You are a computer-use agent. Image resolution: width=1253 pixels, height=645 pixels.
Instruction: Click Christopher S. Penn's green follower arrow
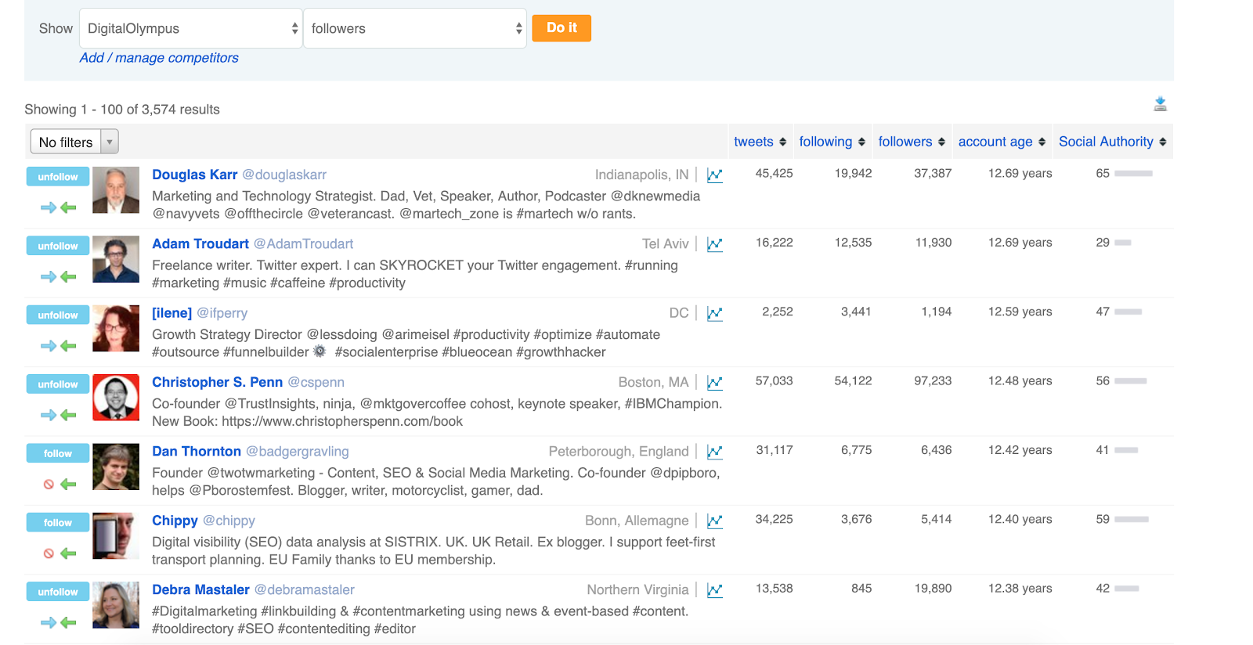pyautogui.click(x=68, y=415)
